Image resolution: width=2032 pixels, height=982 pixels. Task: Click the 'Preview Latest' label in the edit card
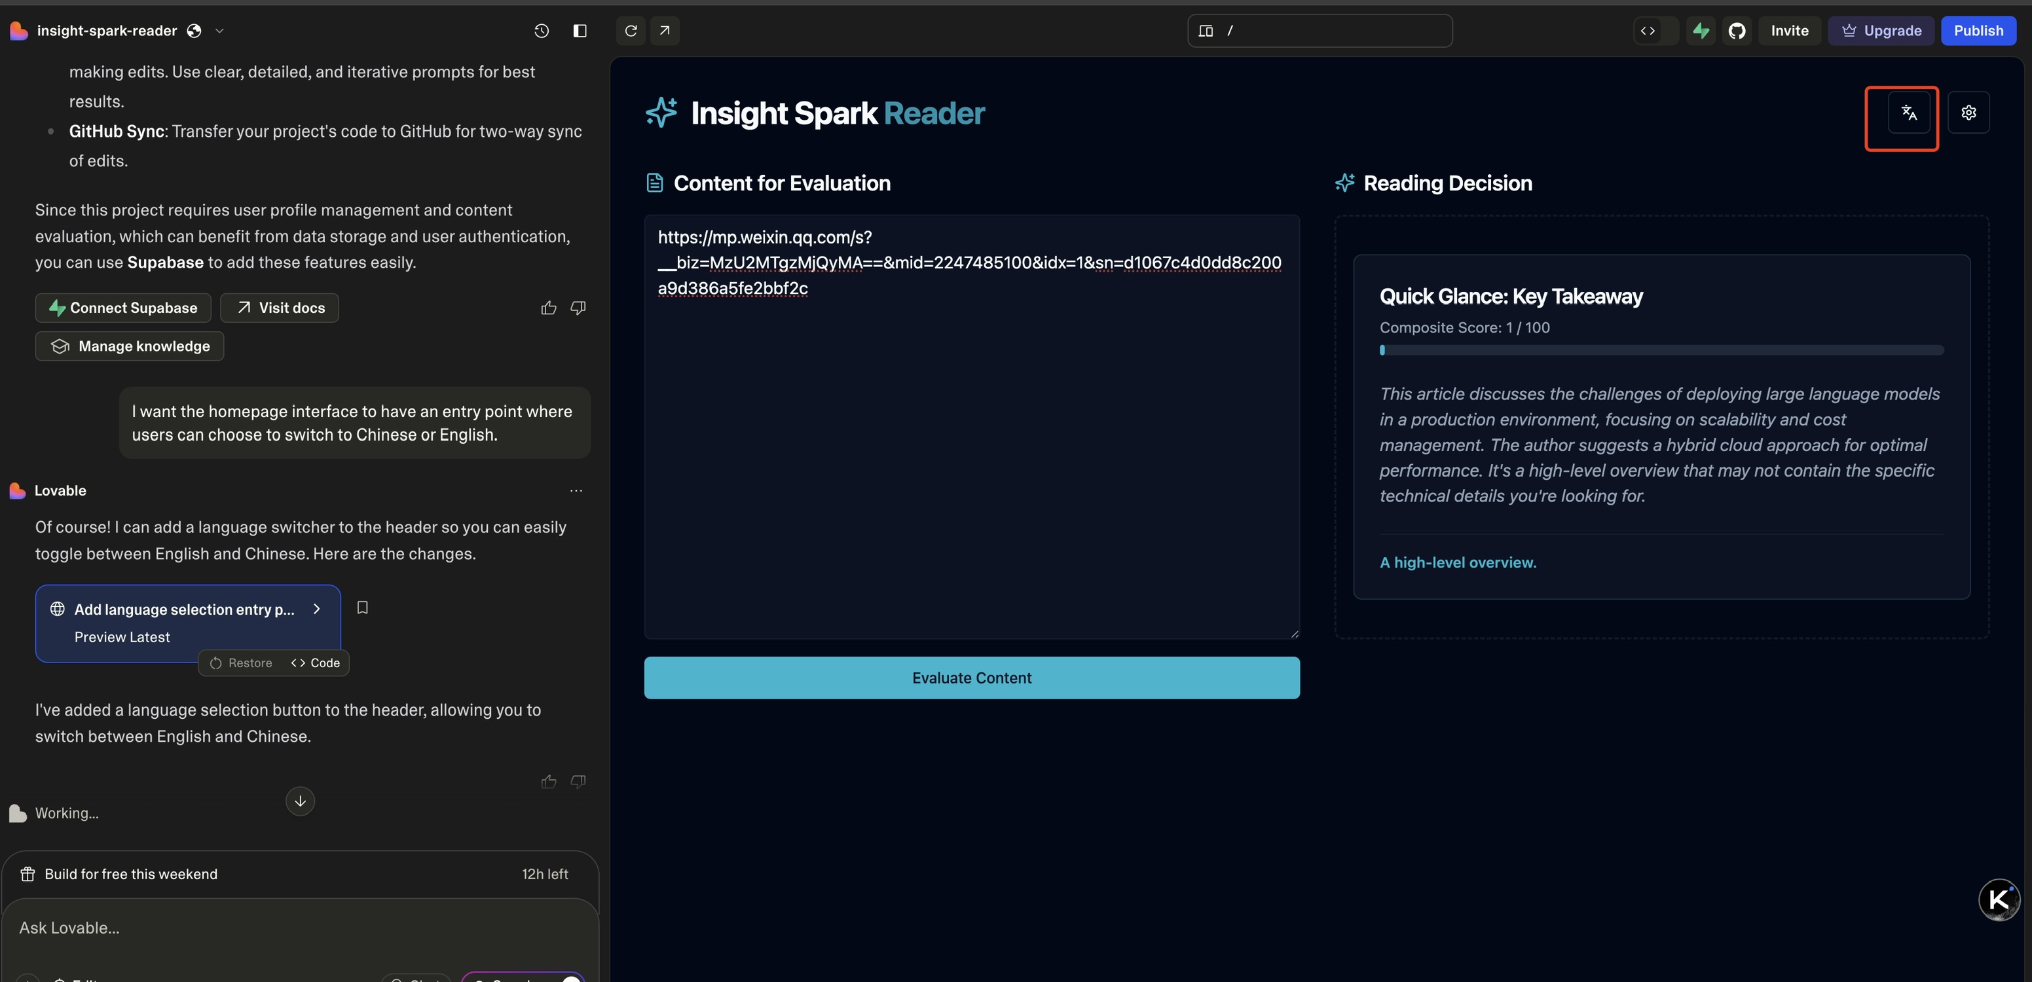122,637
